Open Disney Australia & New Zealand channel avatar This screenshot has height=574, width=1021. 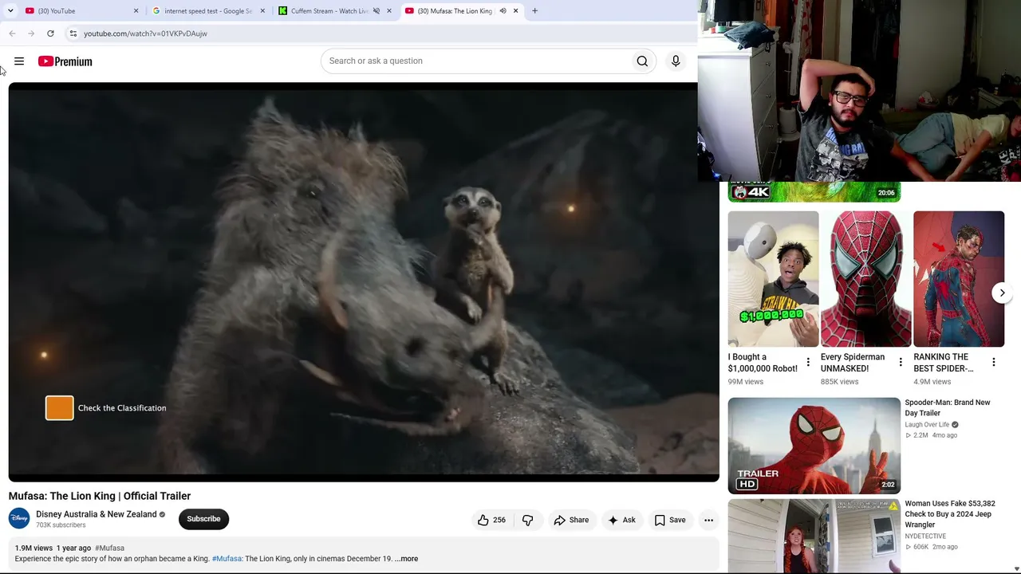pyautogui.click(x=19, y=519)
